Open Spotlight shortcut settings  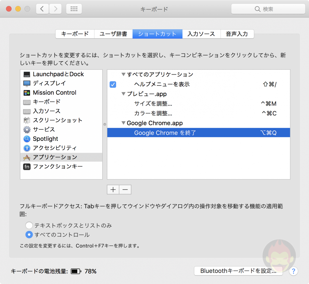(45, 139)
